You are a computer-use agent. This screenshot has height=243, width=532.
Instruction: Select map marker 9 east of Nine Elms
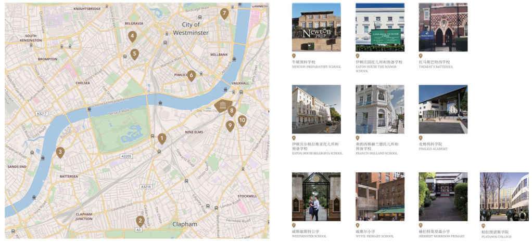[x=230, y=126]
